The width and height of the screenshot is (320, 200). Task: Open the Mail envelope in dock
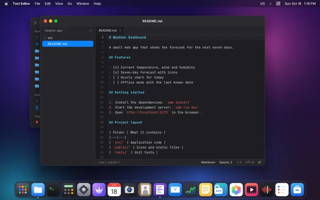[x=175, y=190]
